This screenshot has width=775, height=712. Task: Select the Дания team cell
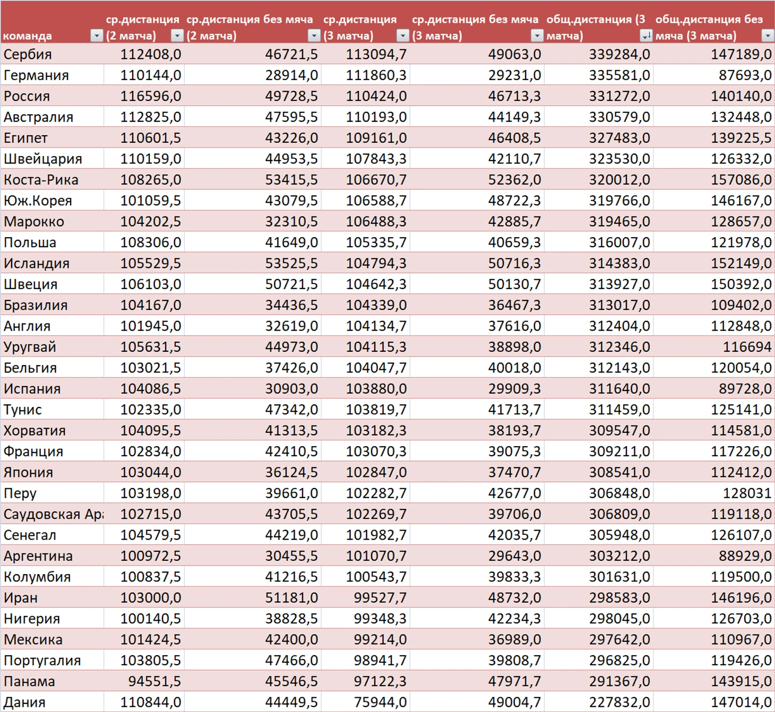click(x=52, y=702)
